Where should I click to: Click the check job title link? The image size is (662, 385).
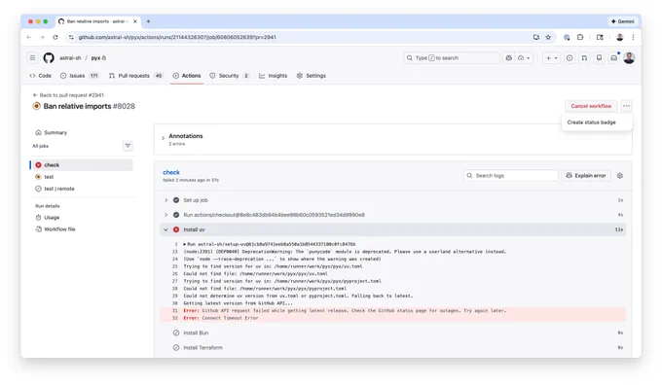coord(171,172)
